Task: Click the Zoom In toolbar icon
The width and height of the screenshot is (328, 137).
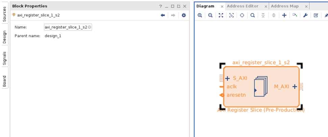Action: point(200,15)
